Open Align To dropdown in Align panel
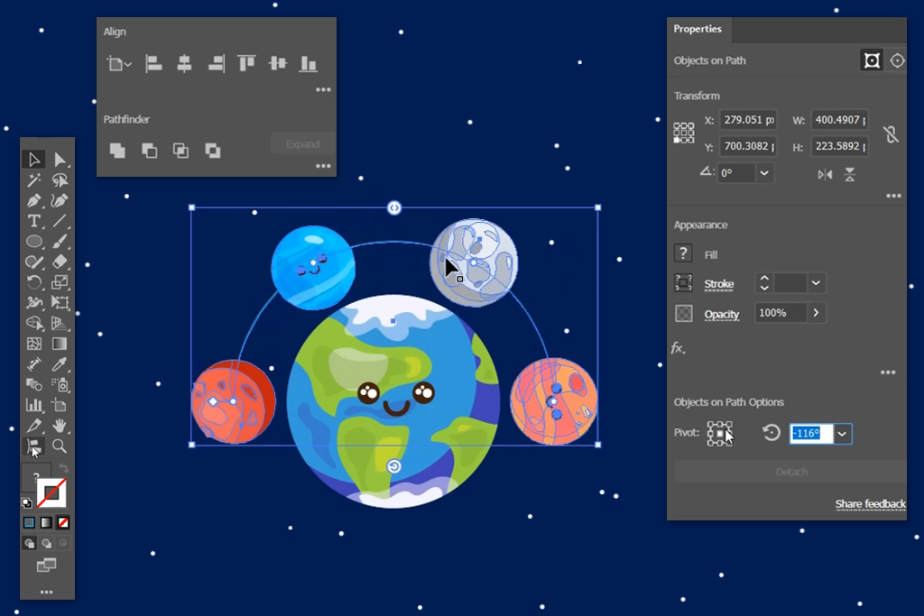Image resolution: width=924 pixels, height=616 pixels. tap(118, 64)
